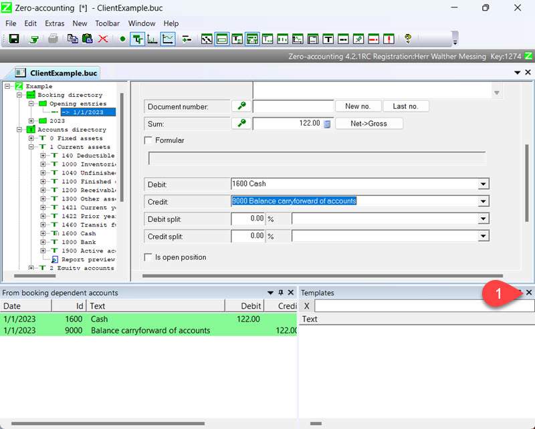Click the green key icon beside Document number
This screenshot has height=429, width=535.
coord(241,106)
